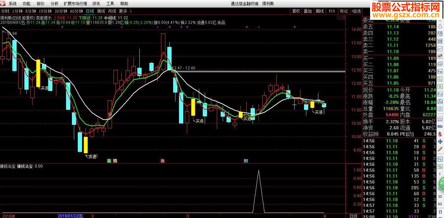
Task: Open the 工具 menu
Action: (x=110, y=4)
